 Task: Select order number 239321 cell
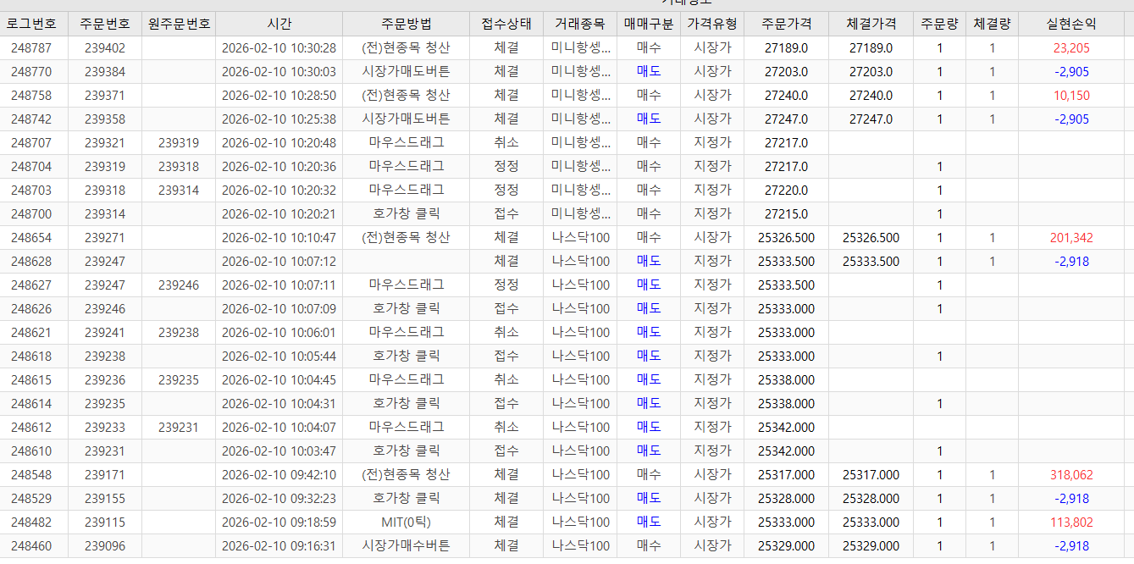pyautogui.click(x=105, y=143)
